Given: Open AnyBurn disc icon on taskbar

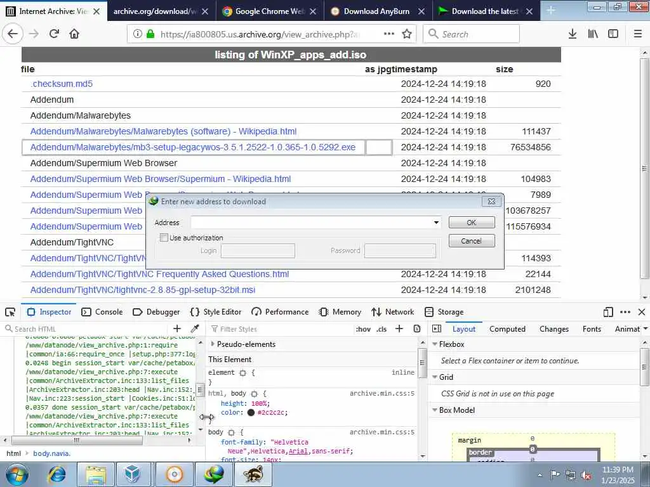Looking at the screenshot, I should (x=175, y=474).
